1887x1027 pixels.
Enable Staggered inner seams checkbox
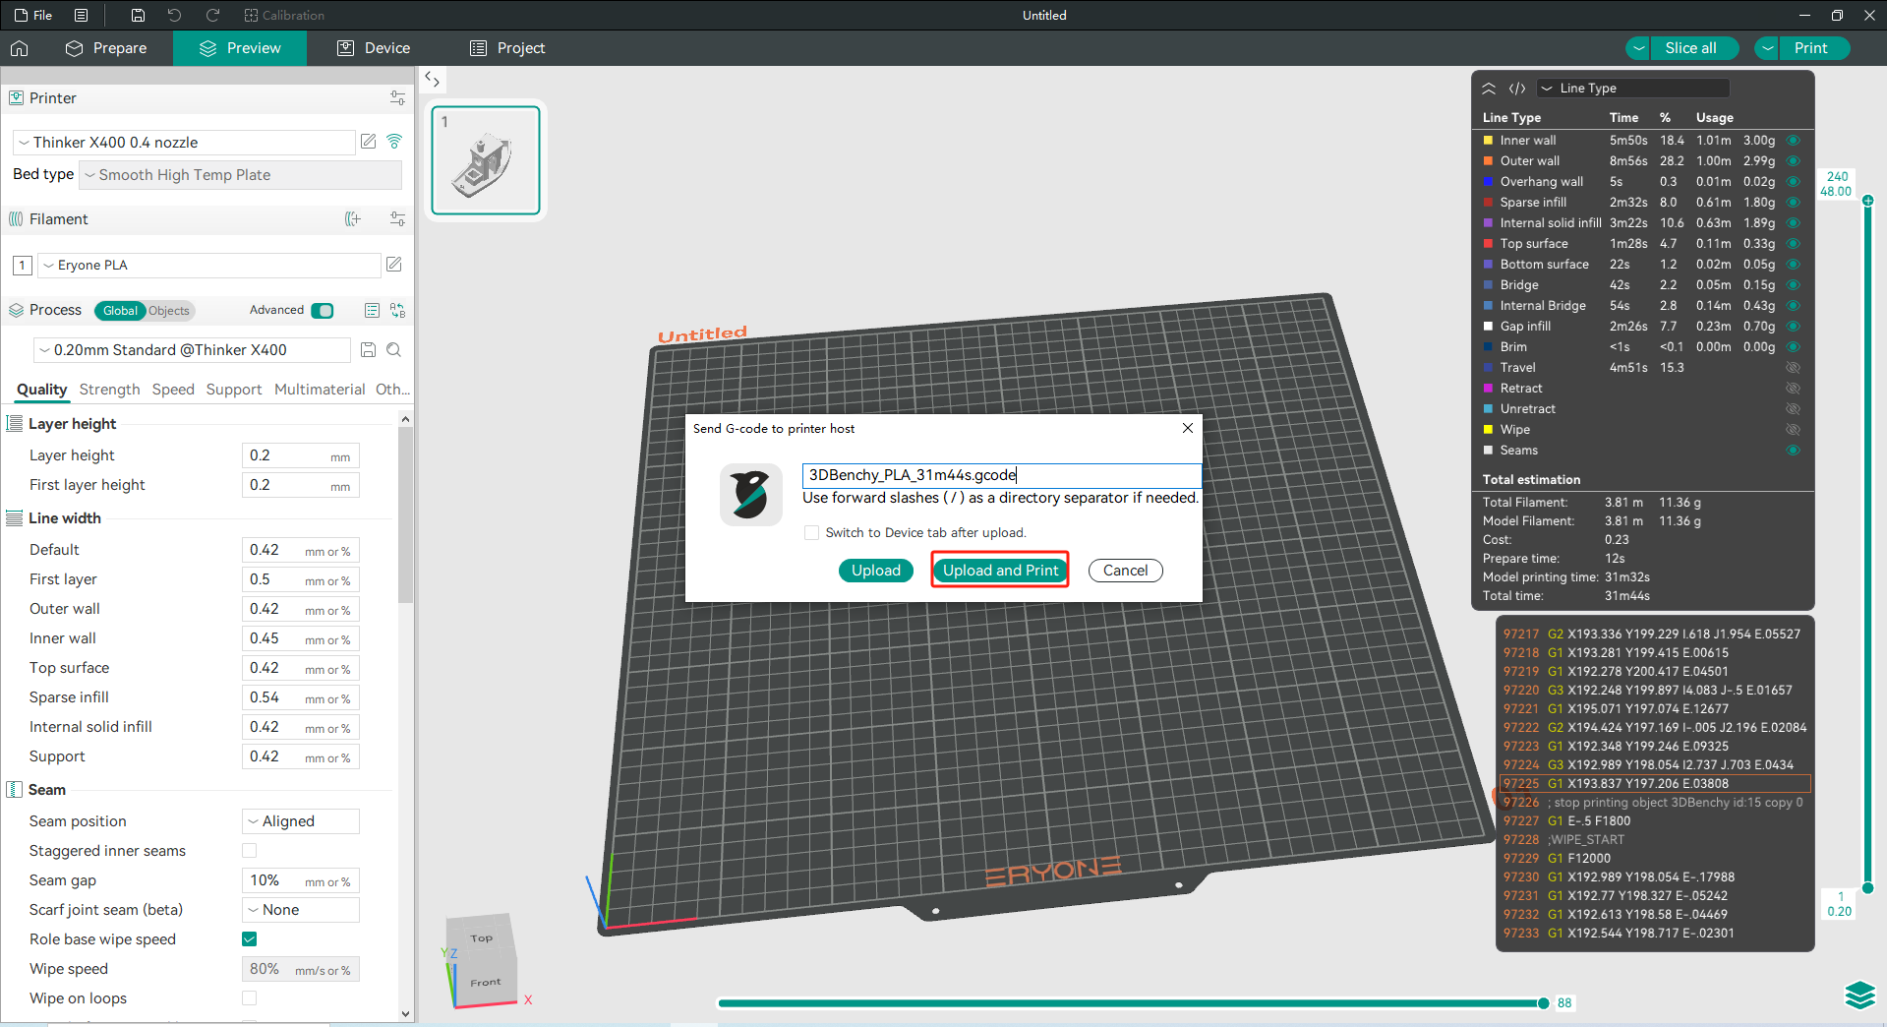point(250,851)
